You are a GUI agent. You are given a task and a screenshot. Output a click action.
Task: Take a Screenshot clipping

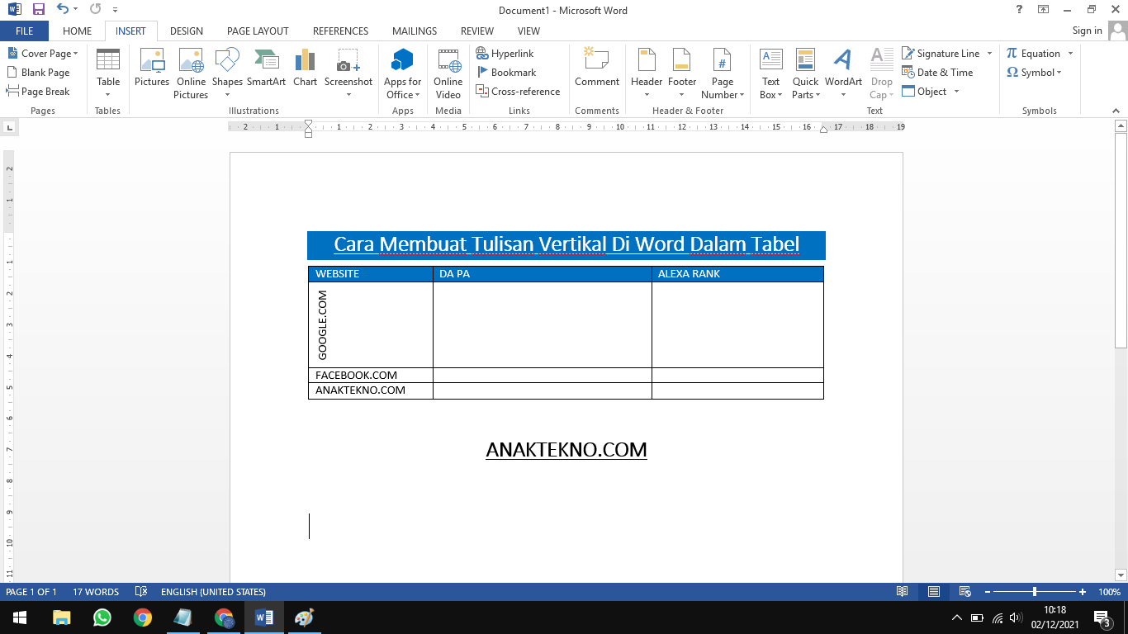[348, 73]
